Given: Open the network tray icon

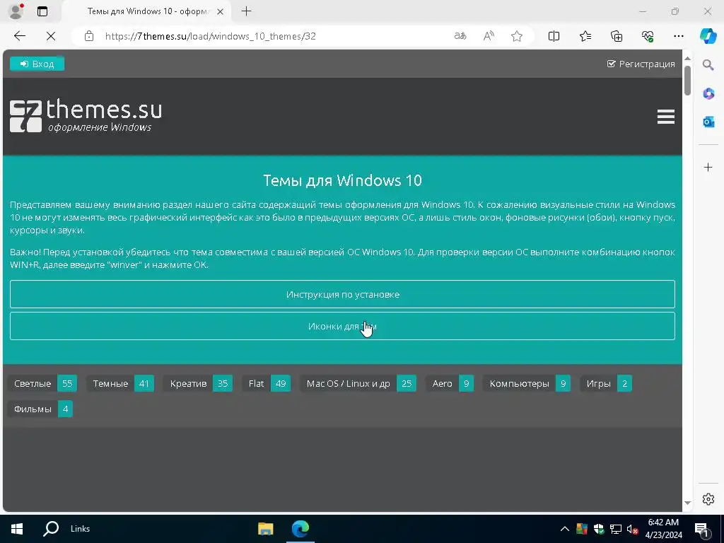Looking at the screenshot, I should click(x=616, y=529).
